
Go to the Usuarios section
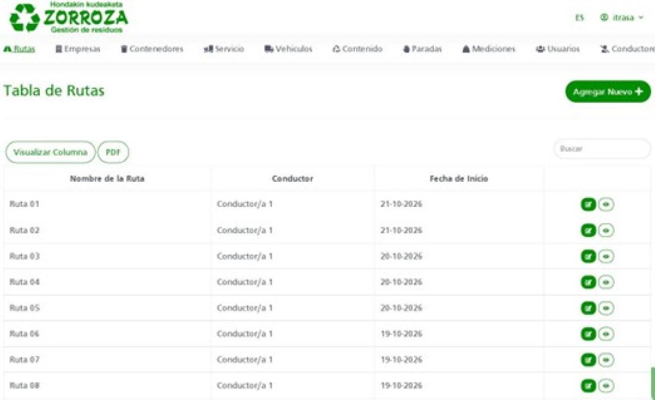pyautogui.click(x=558, y=49)
